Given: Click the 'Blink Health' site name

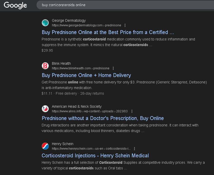Looking at the screenshot, I should tap(61, 63).
